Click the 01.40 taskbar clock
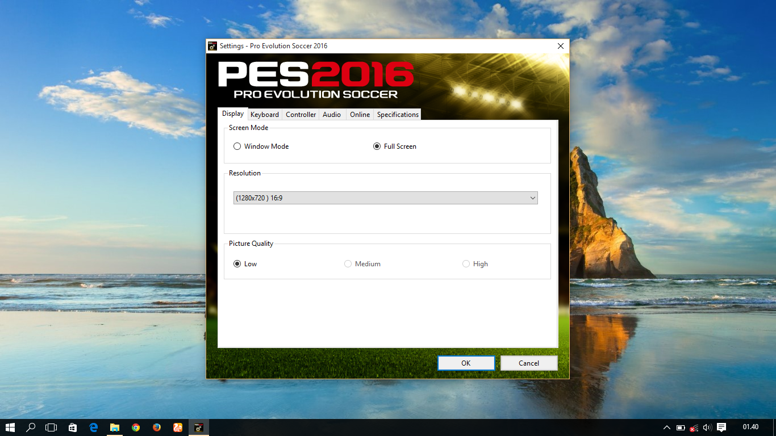The width and height of the screenshot is (776, 436). pyautogui.click(x=750, y=427)
